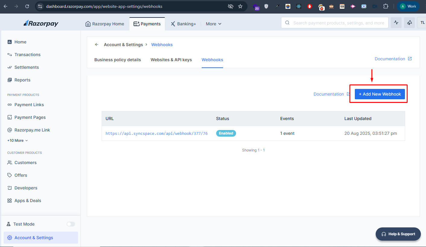This screenshot has height=247, width=426.
Task: Click the Settlements sidebar icon
Action: tap(10, 67)
